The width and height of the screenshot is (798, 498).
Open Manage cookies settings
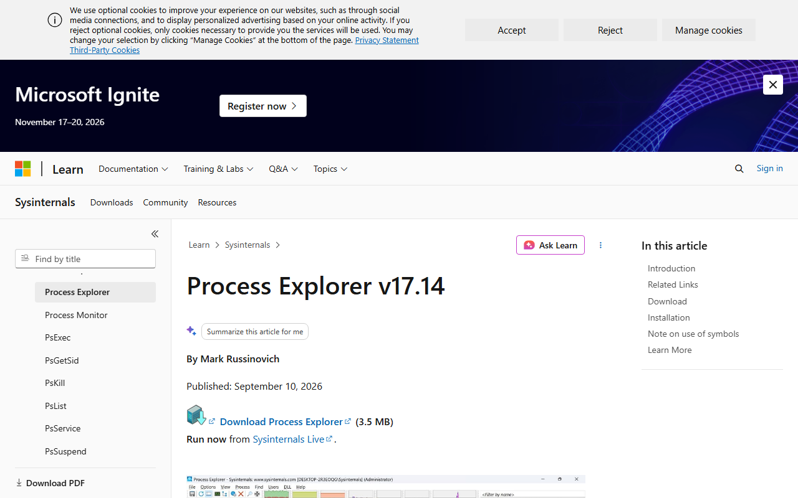[709, 30]
